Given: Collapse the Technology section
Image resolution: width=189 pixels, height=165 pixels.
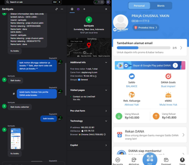Looking at the screenshot, I should (x=106, y=121).
